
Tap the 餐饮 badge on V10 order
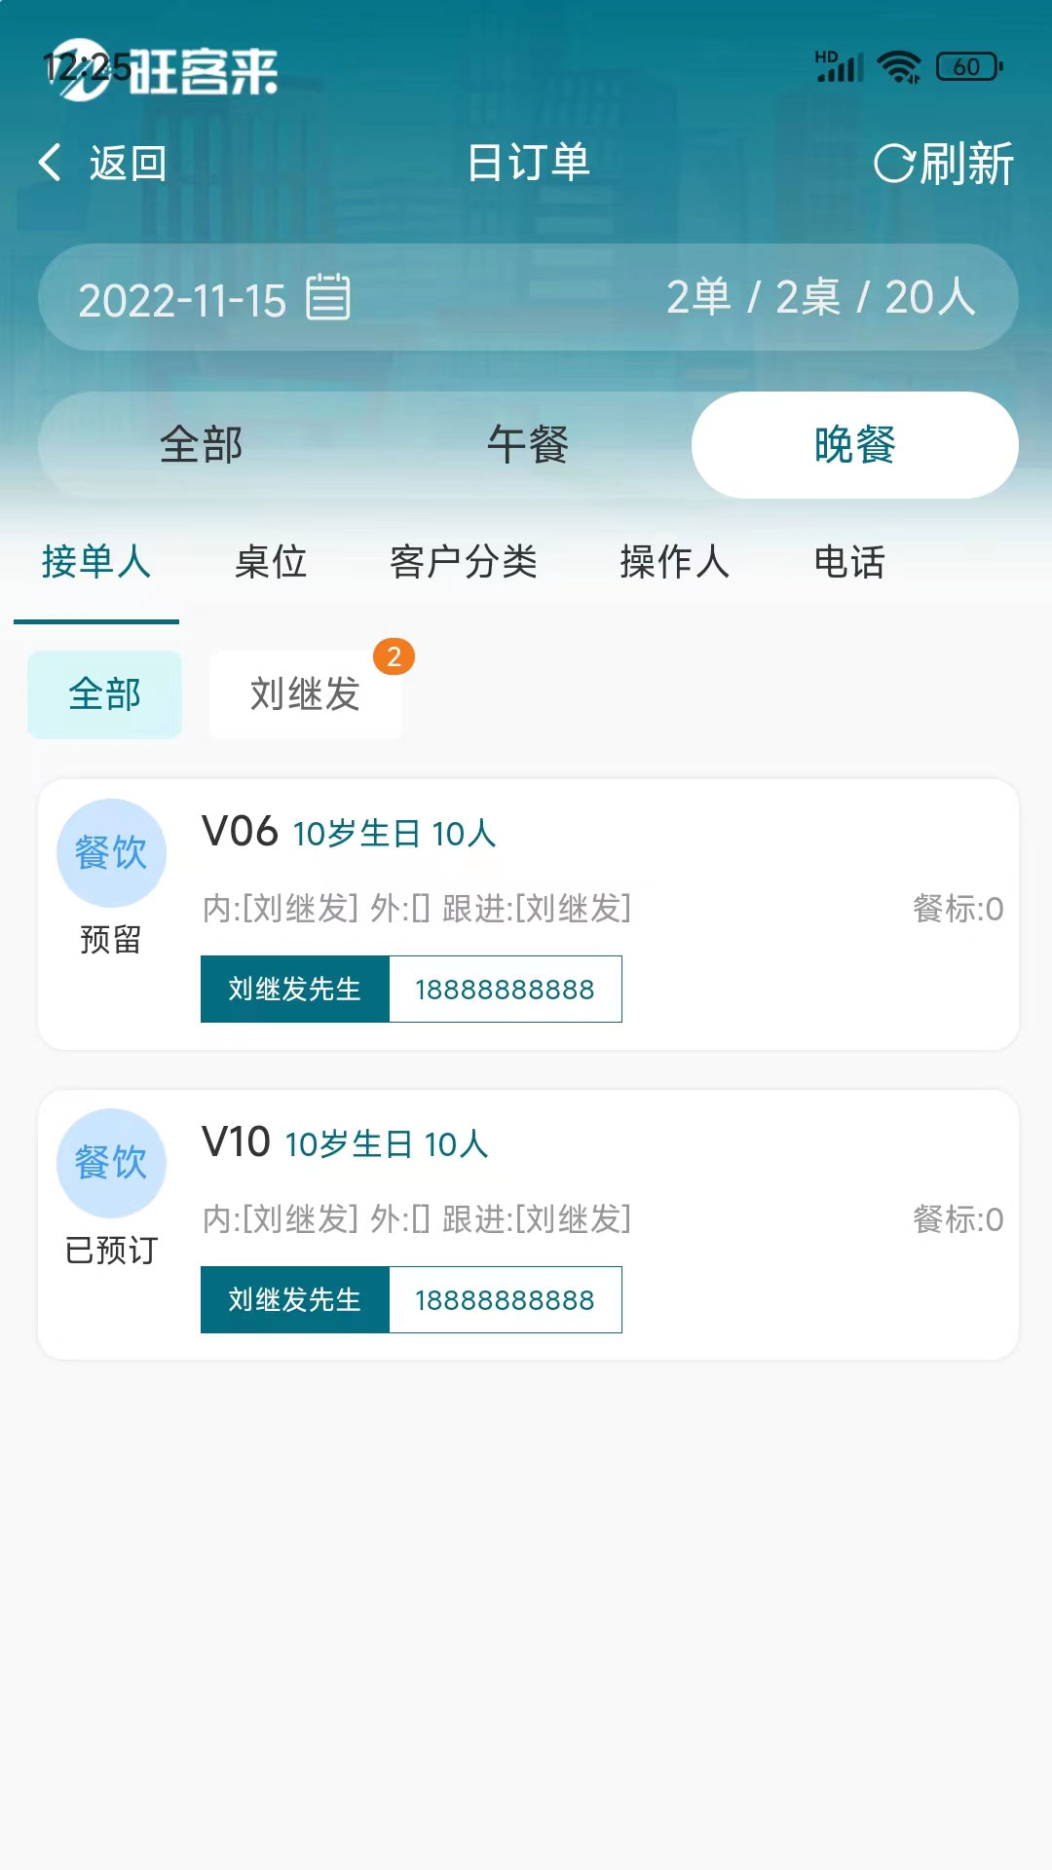click(x=111, y=1163)
